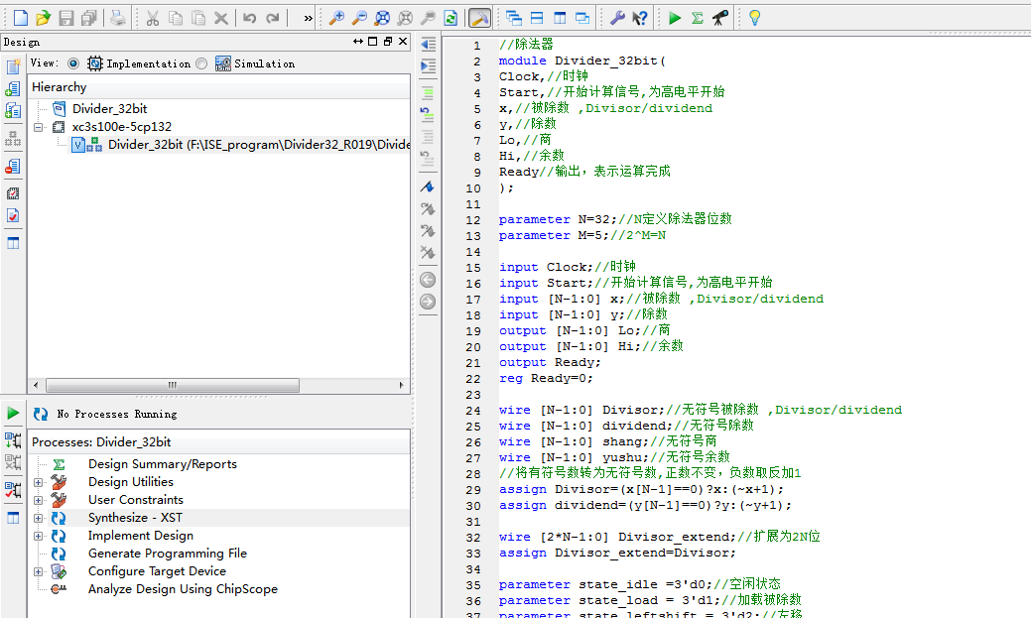Image resolution: width=1031 pixels, height=618 pixels.
Task: Expand the Implement Design process
Action: pos(39,536)
